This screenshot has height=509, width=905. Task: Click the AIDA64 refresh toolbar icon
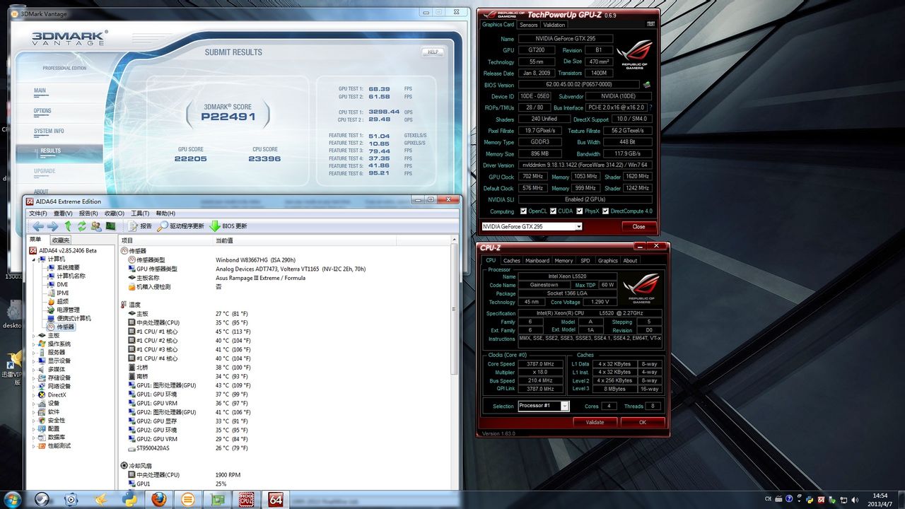click(82, 226)
